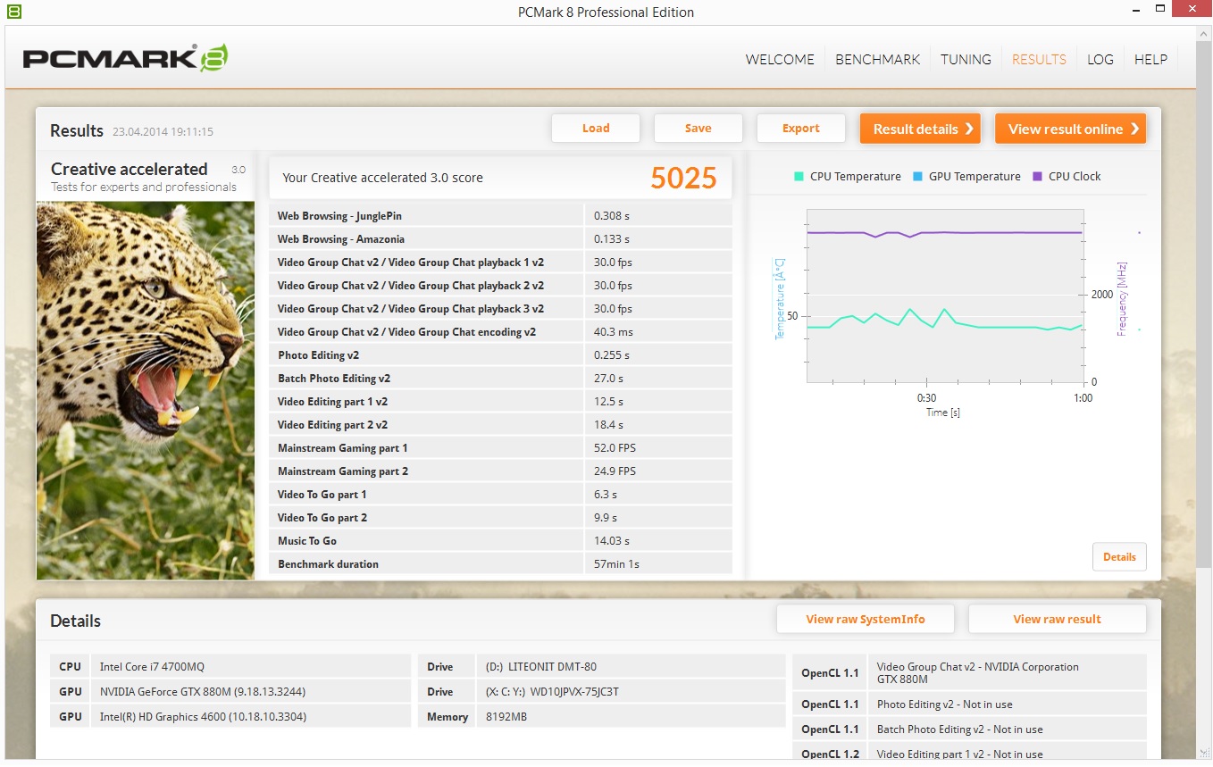The height and width of the screenshot is (767, 1213).
Task: Select the Music To Go row
Action: pos(500,541)
